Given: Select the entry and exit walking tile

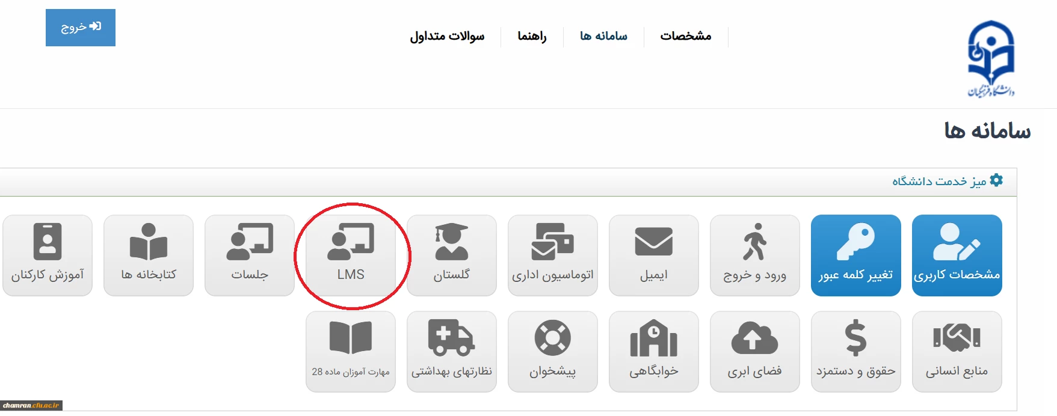Looking at the screenshot, I should (754, 255).
